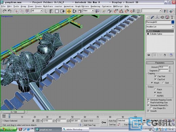Open the Rendering menu
This screenshot has height=132, width=176.
coord(95,7)
